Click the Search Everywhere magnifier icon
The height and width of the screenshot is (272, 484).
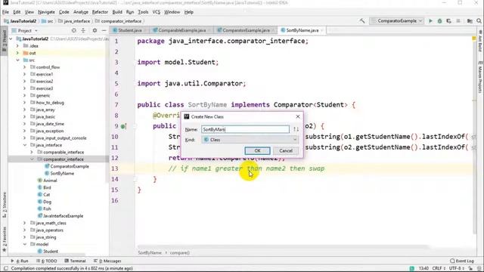(x=479, y=21)
